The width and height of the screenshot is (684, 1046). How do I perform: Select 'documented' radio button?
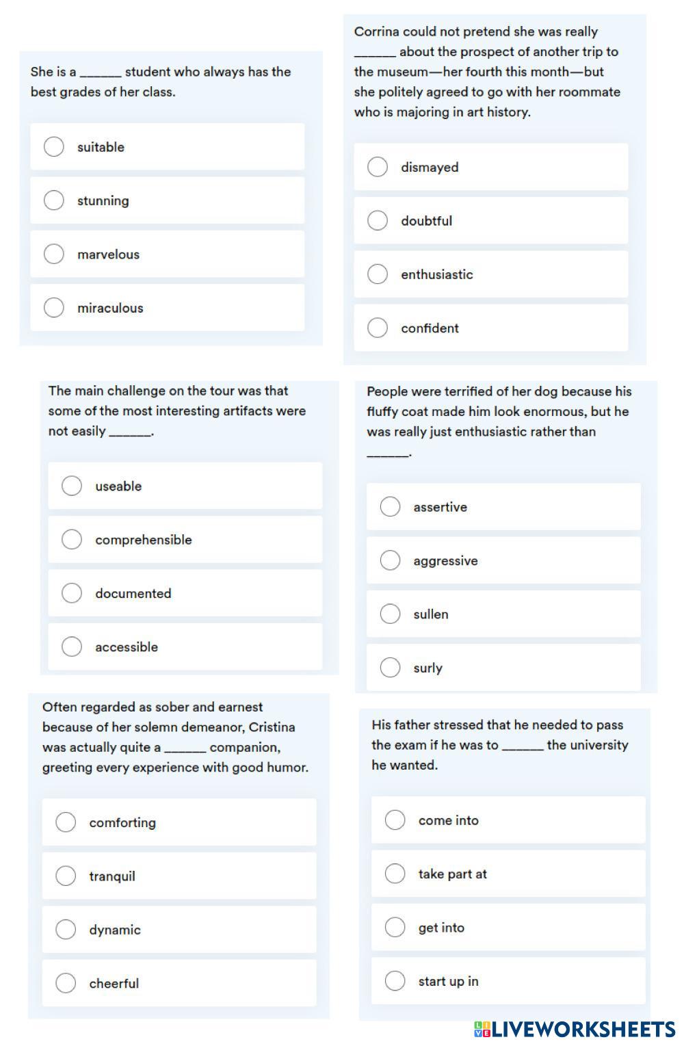(72, 593)
